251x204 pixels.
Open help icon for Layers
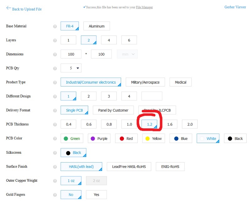(55, 41)
